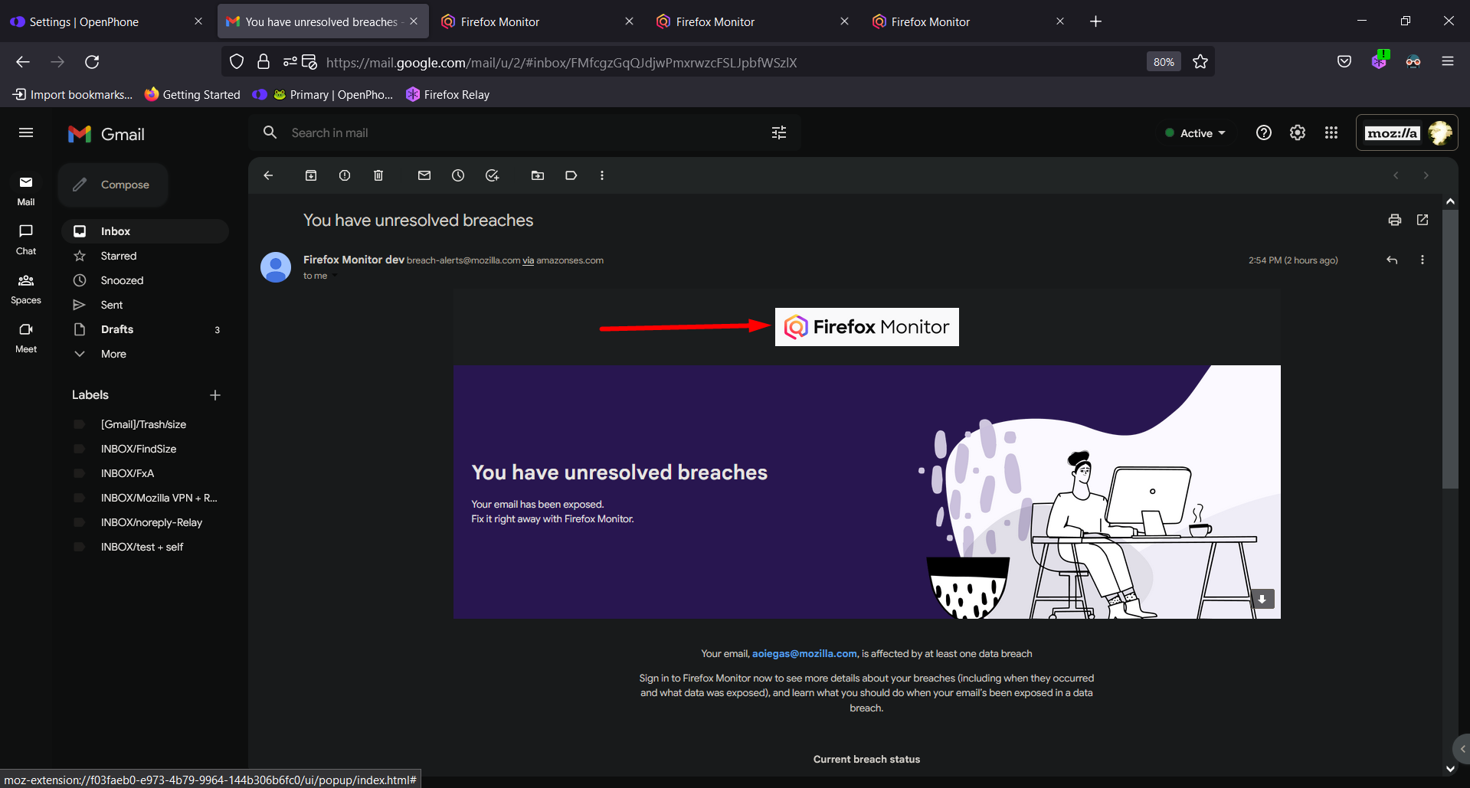Image resolution: width=1470 pixels, height=788 pixels.
Task: Click aoiegas@mozilla.com email link
Action: [x=804, y=654]
